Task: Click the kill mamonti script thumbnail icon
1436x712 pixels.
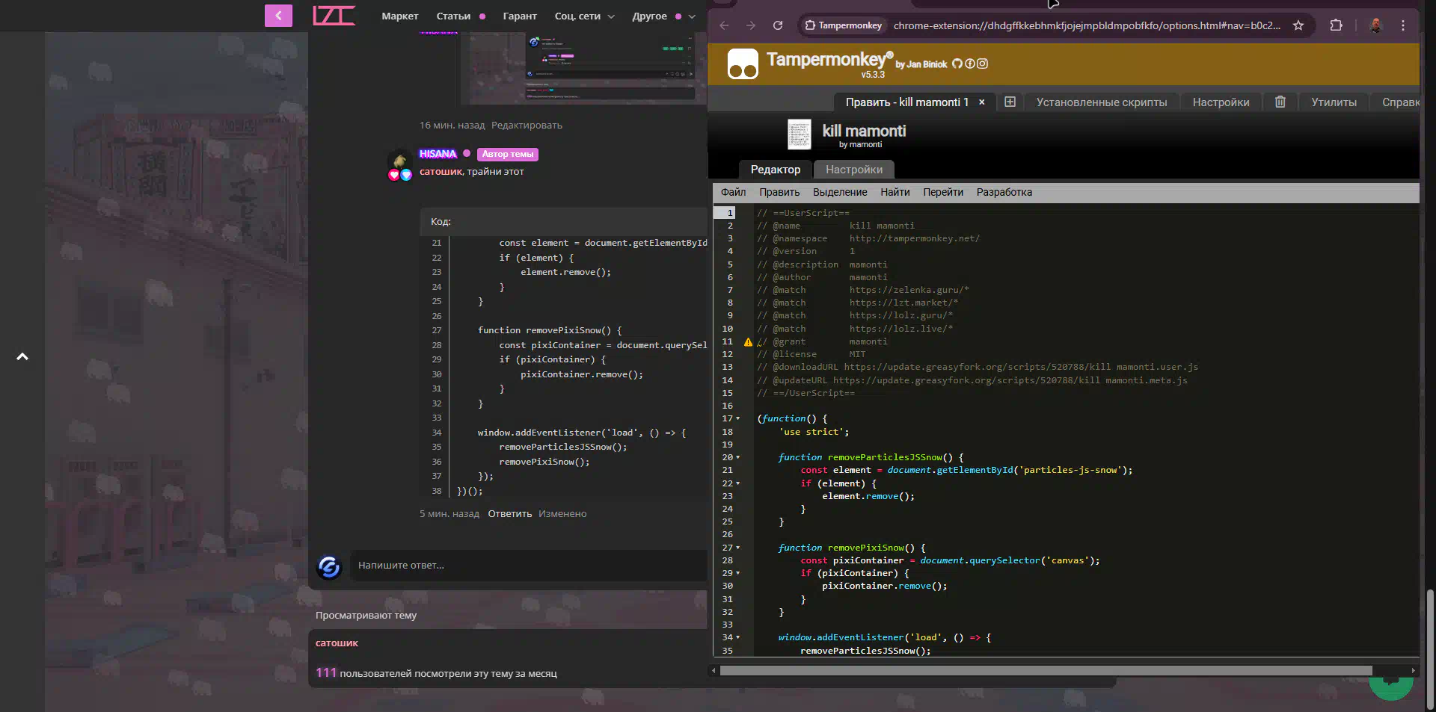Action: coord(800,134)
